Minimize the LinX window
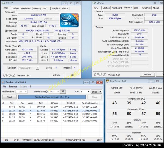This screenshot has width=164, height=148. point(86,82)
